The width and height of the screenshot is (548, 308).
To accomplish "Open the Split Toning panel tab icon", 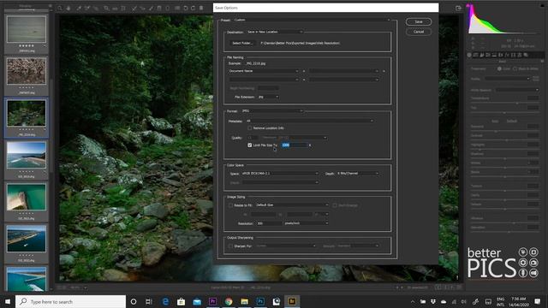I will pos(494,55).
